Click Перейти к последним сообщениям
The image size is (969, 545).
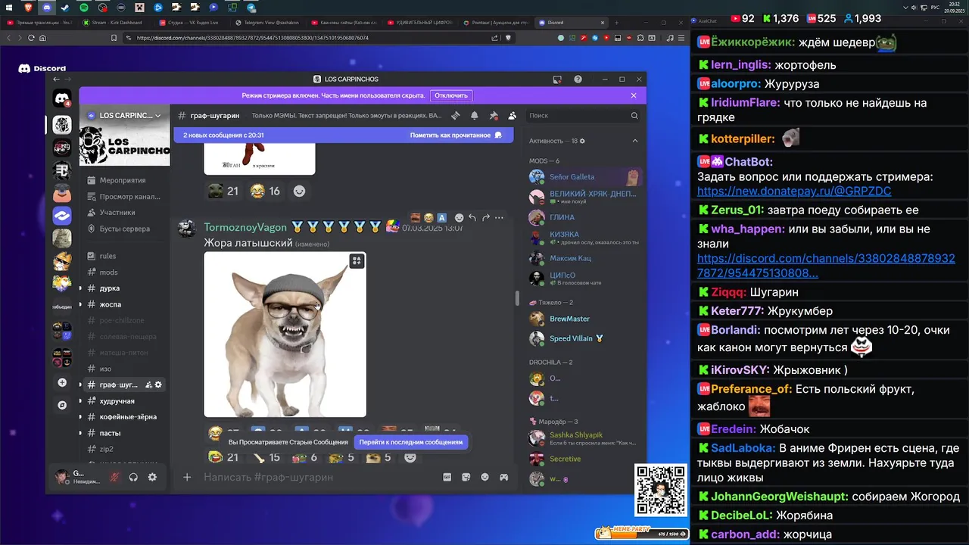(411, 442)
